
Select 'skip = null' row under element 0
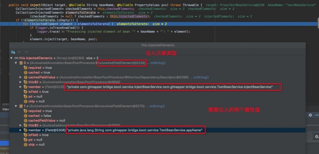158,101
